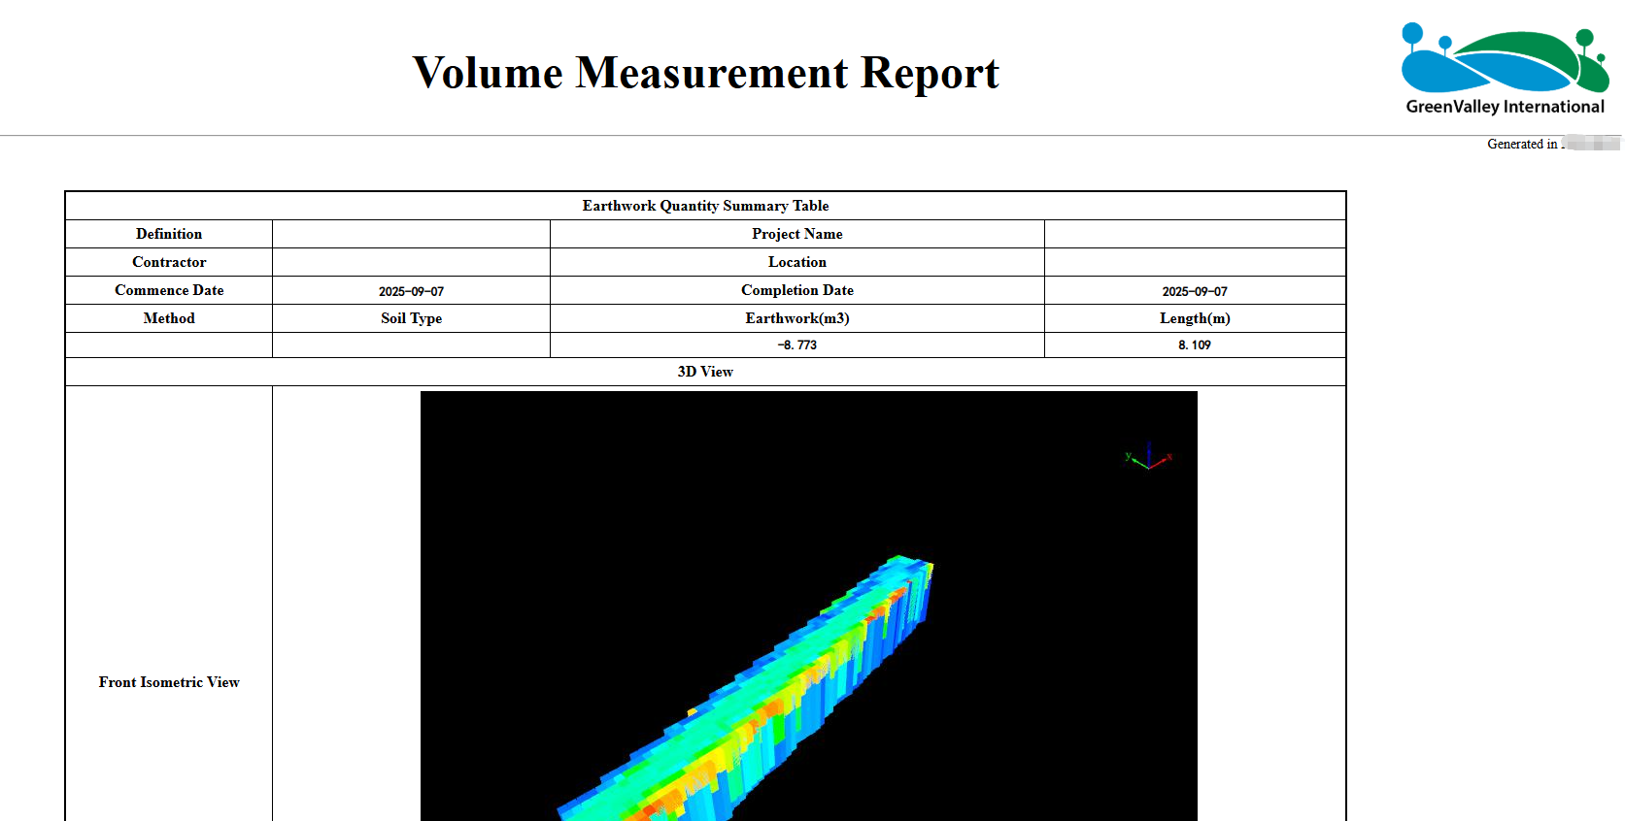Click the GreenValley International logo
The width and height of the screenshot is (1625, 821).
[1505, 70]
